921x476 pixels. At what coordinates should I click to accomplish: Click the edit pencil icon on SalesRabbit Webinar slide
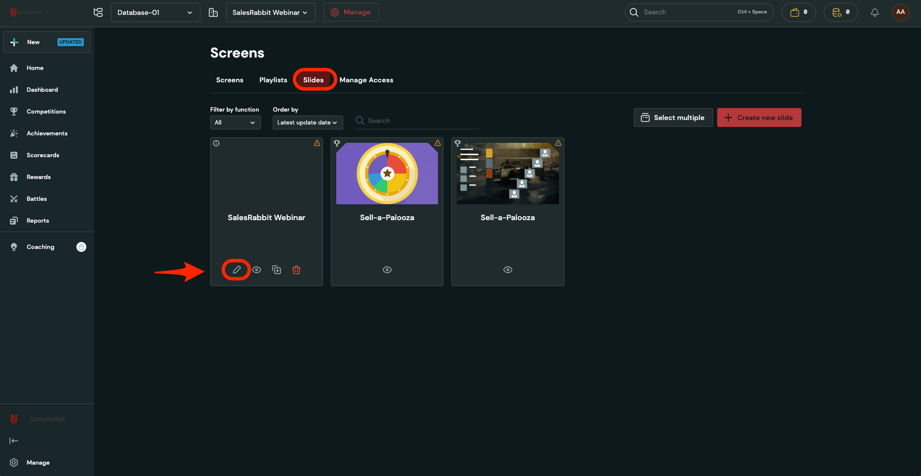coord(237,270)
